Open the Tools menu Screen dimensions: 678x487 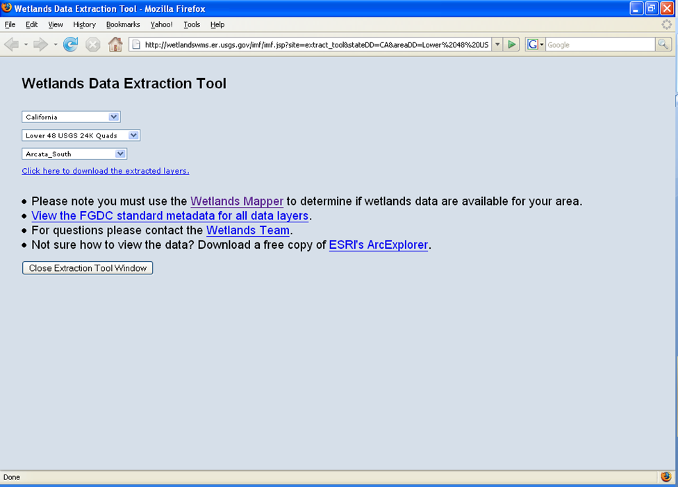click(192, 24)
